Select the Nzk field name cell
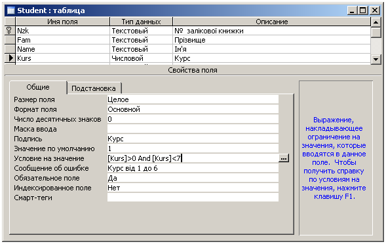The width and height of the screenshot is (386, 244). coord(62,31)
